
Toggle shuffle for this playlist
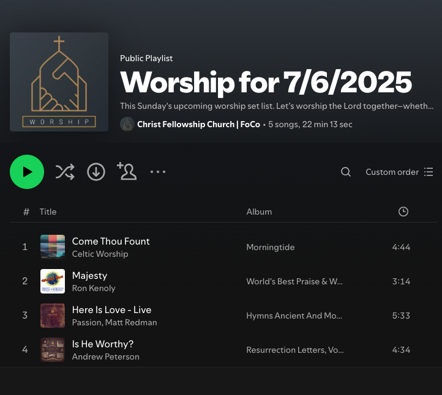[65, 172]
